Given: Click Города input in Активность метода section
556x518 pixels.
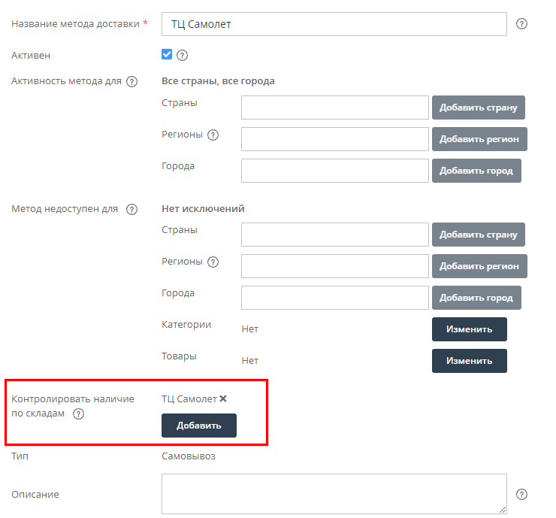Looking at the screenshot, I should click(x=334, y=171).
